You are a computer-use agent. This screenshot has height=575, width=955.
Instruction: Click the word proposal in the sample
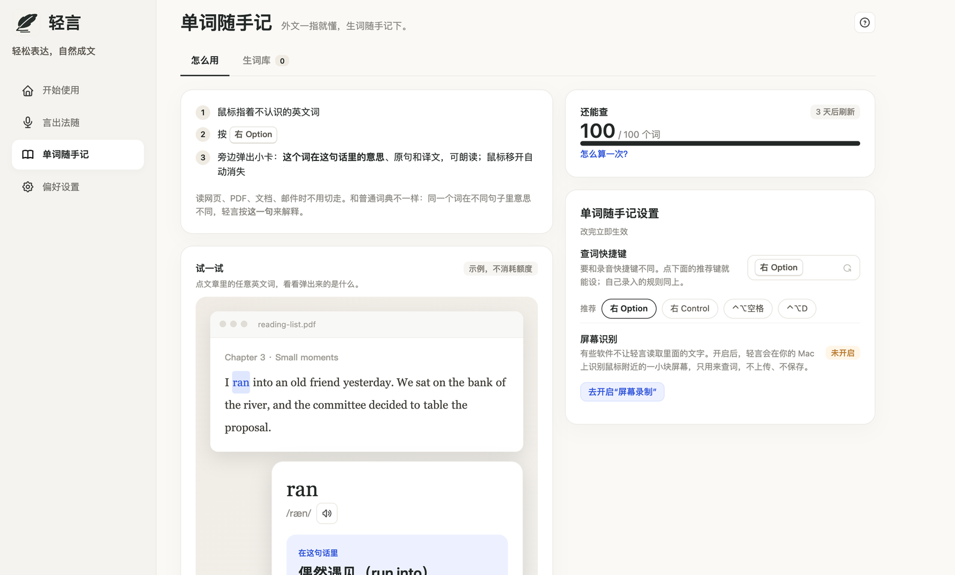(248, 428)
